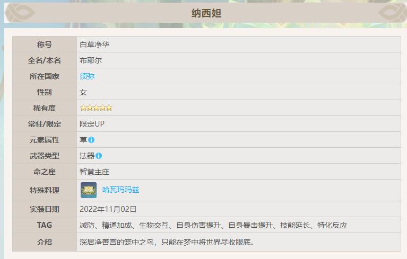
Task: Open the 哈瓦玛玛兹 link
Action: coord(120,190)
